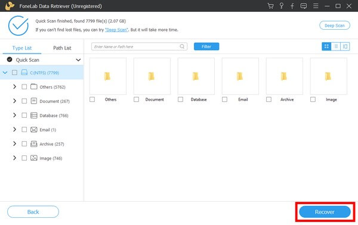358x225 pixels.
Task: Expand the Image (746) tree node
Action: (14, 158)
